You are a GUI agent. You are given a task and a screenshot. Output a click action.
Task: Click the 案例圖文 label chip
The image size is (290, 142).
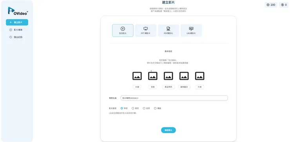(x=184, y=87)
